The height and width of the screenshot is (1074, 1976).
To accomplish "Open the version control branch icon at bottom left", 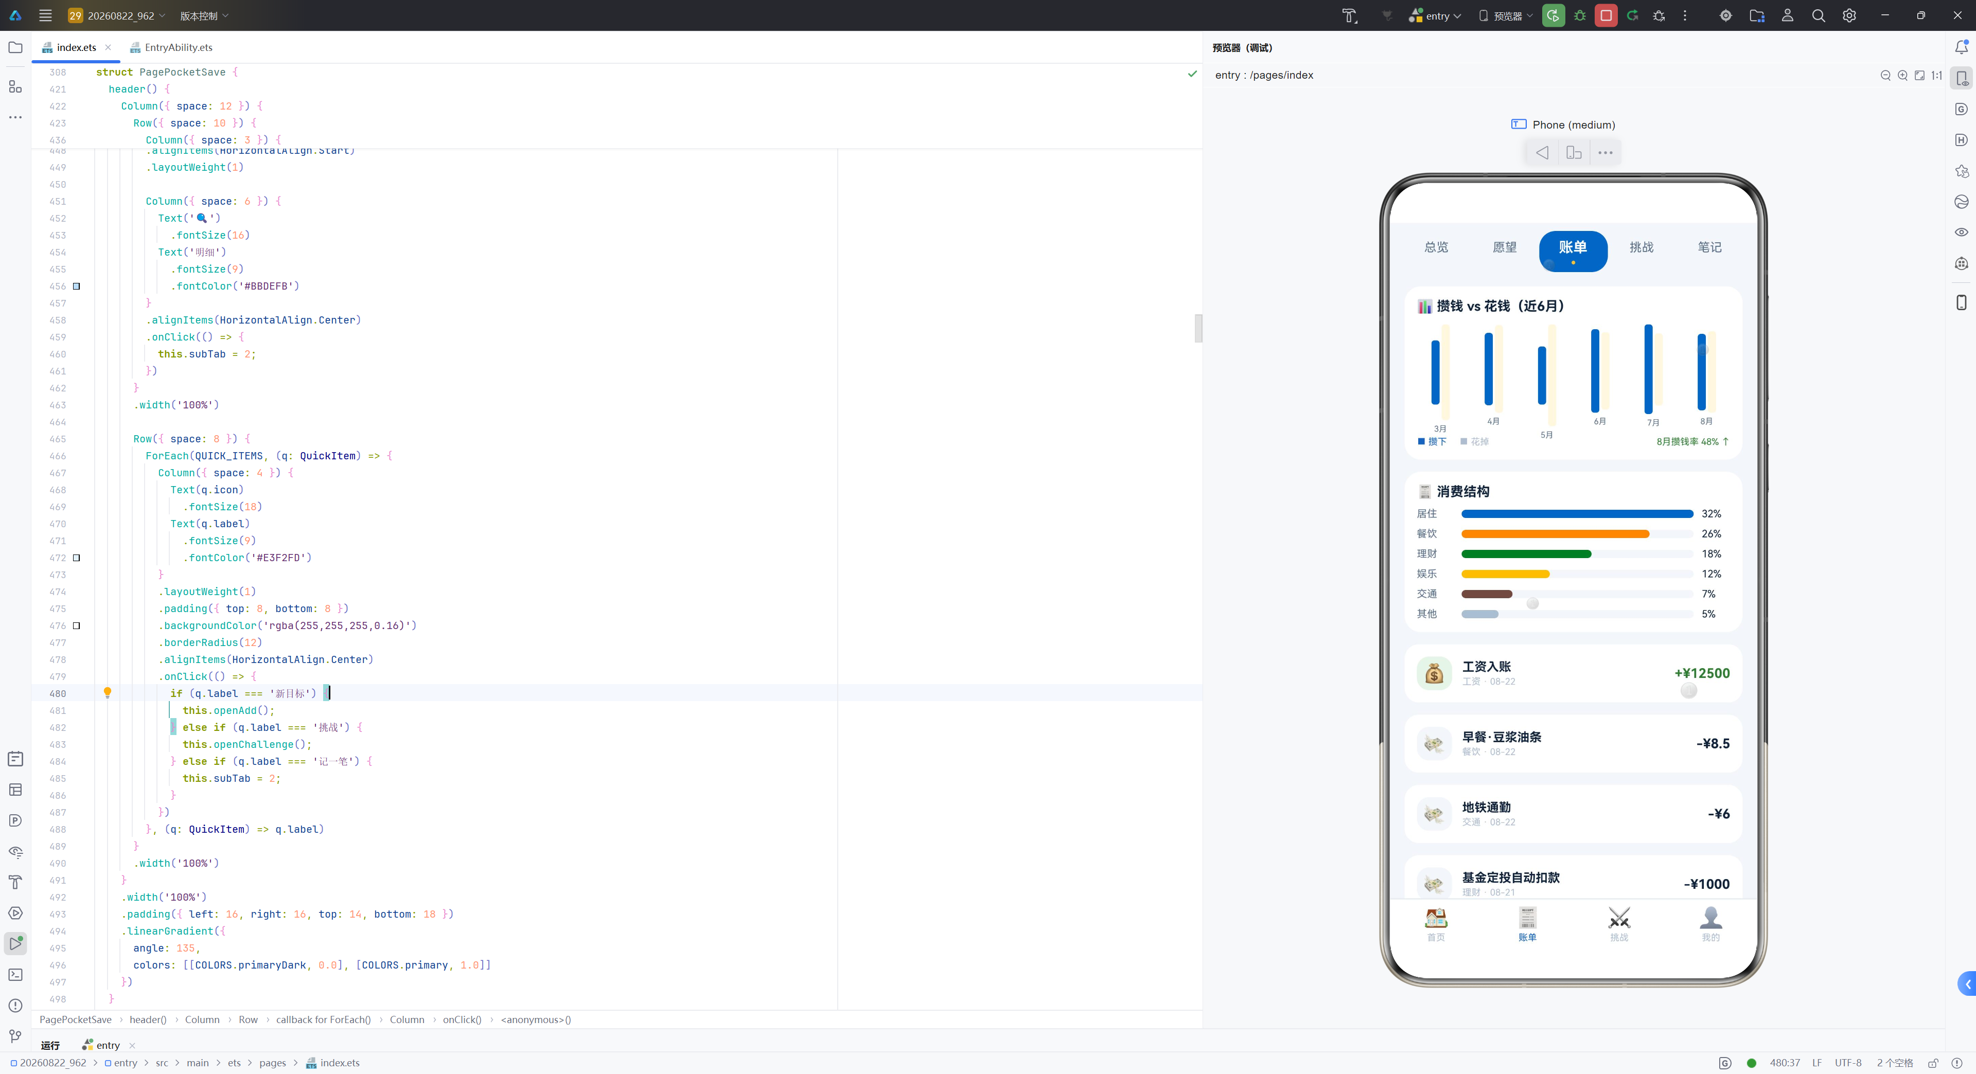I will 15,1036.
